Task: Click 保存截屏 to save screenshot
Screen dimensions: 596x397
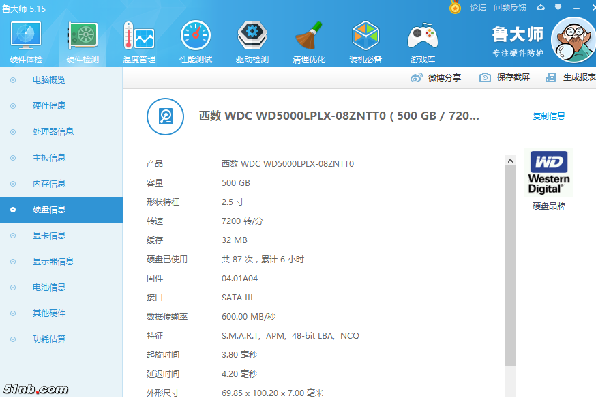Action: [505, 78]
